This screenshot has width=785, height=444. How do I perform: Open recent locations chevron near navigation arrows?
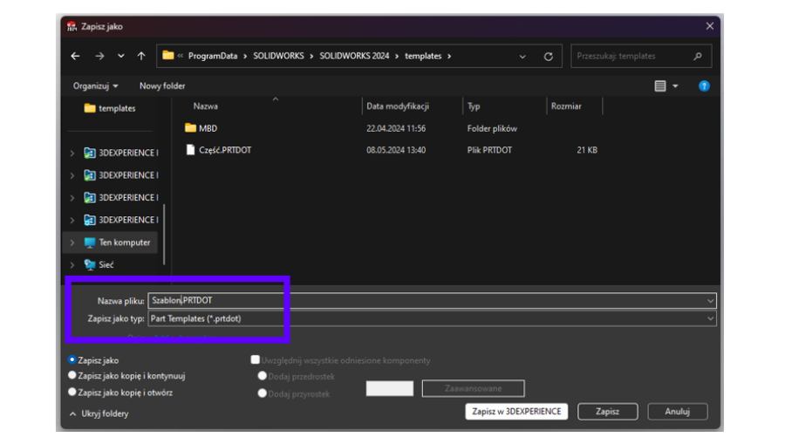[x=120, y=56]
